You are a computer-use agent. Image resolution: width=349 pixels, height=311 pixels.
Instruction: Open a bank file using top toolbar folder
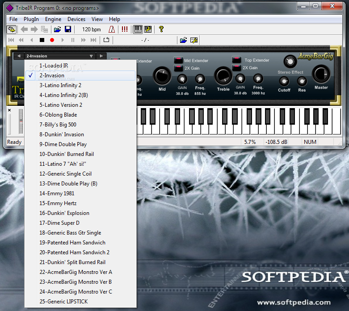tap(58, 29)
